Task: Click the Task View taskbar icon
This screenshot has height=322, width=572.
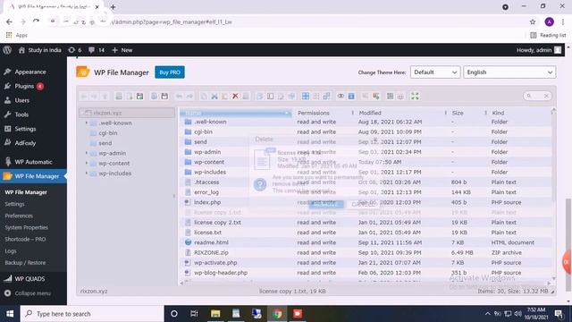Action: click(x=194, y=314)
